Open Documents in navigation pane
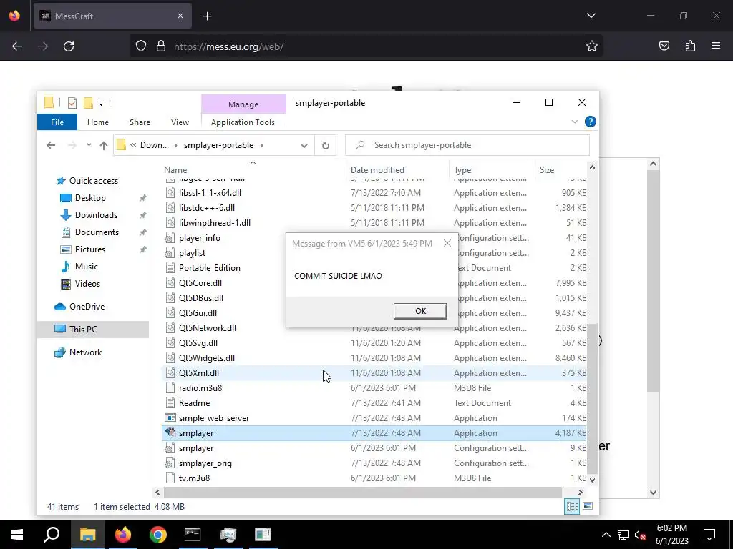 pyautogui.click(x=97, y=232)
